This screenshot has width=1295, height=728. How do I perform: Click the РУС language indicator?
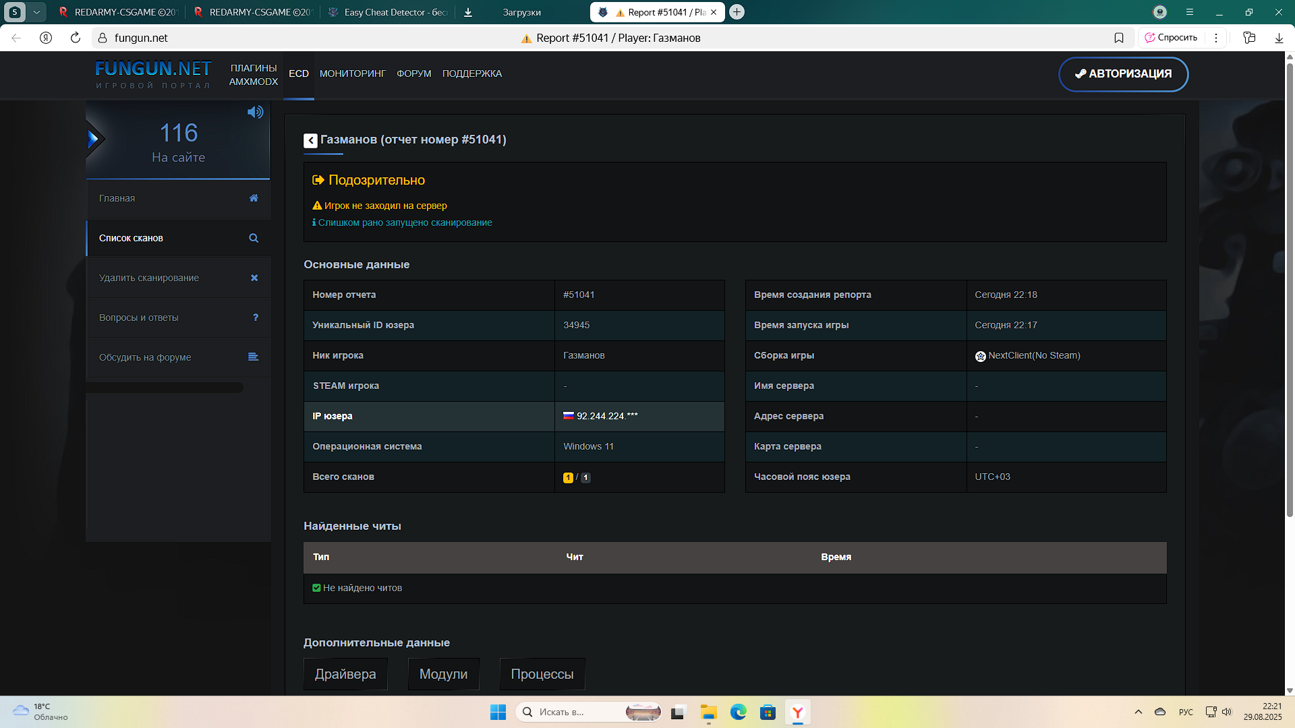pos(1186,712)
